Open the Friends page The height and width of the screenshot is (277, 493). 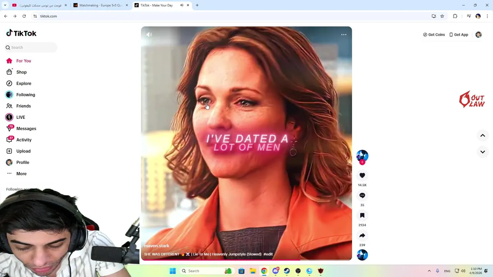pos(18,106)
